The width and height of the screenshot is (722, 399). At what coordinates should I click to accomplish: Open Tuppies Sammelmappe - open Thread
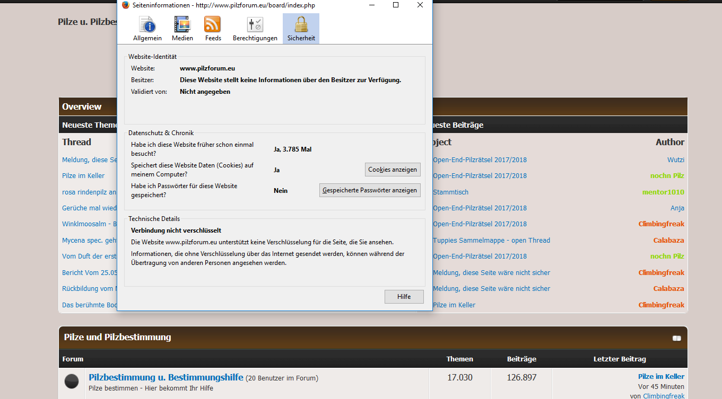coord(491,240)
